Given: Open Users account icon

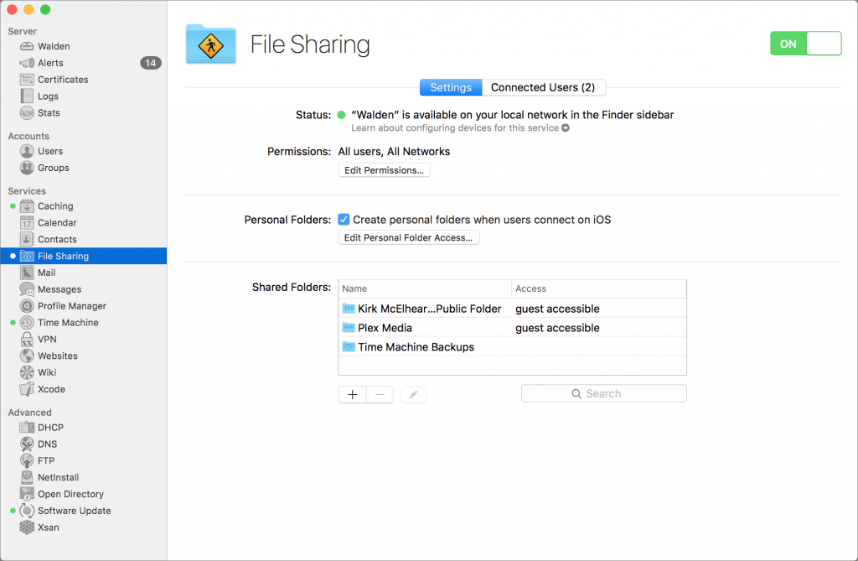Looking at the screenshot, I should click(27, 151).
